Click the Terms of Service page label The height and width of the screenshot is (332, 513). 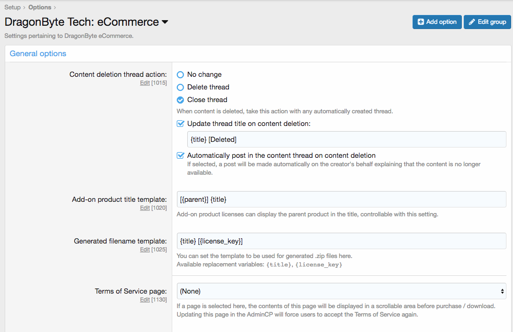[x=130, y=291]
